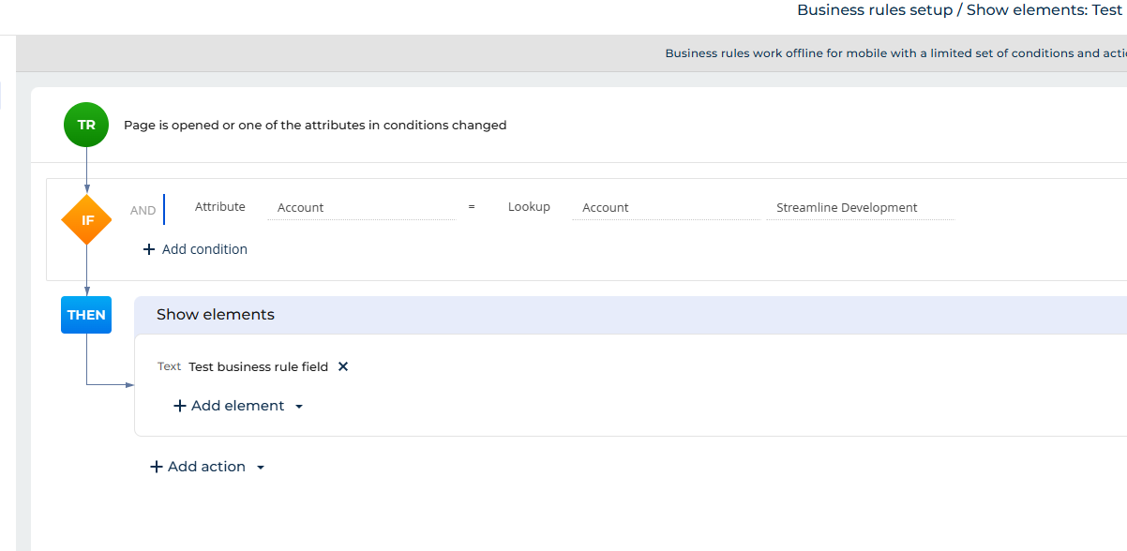Expand the Add action dropdown arrow
The height and width of the screenshot is (551, 1127).
click(261, 468)
